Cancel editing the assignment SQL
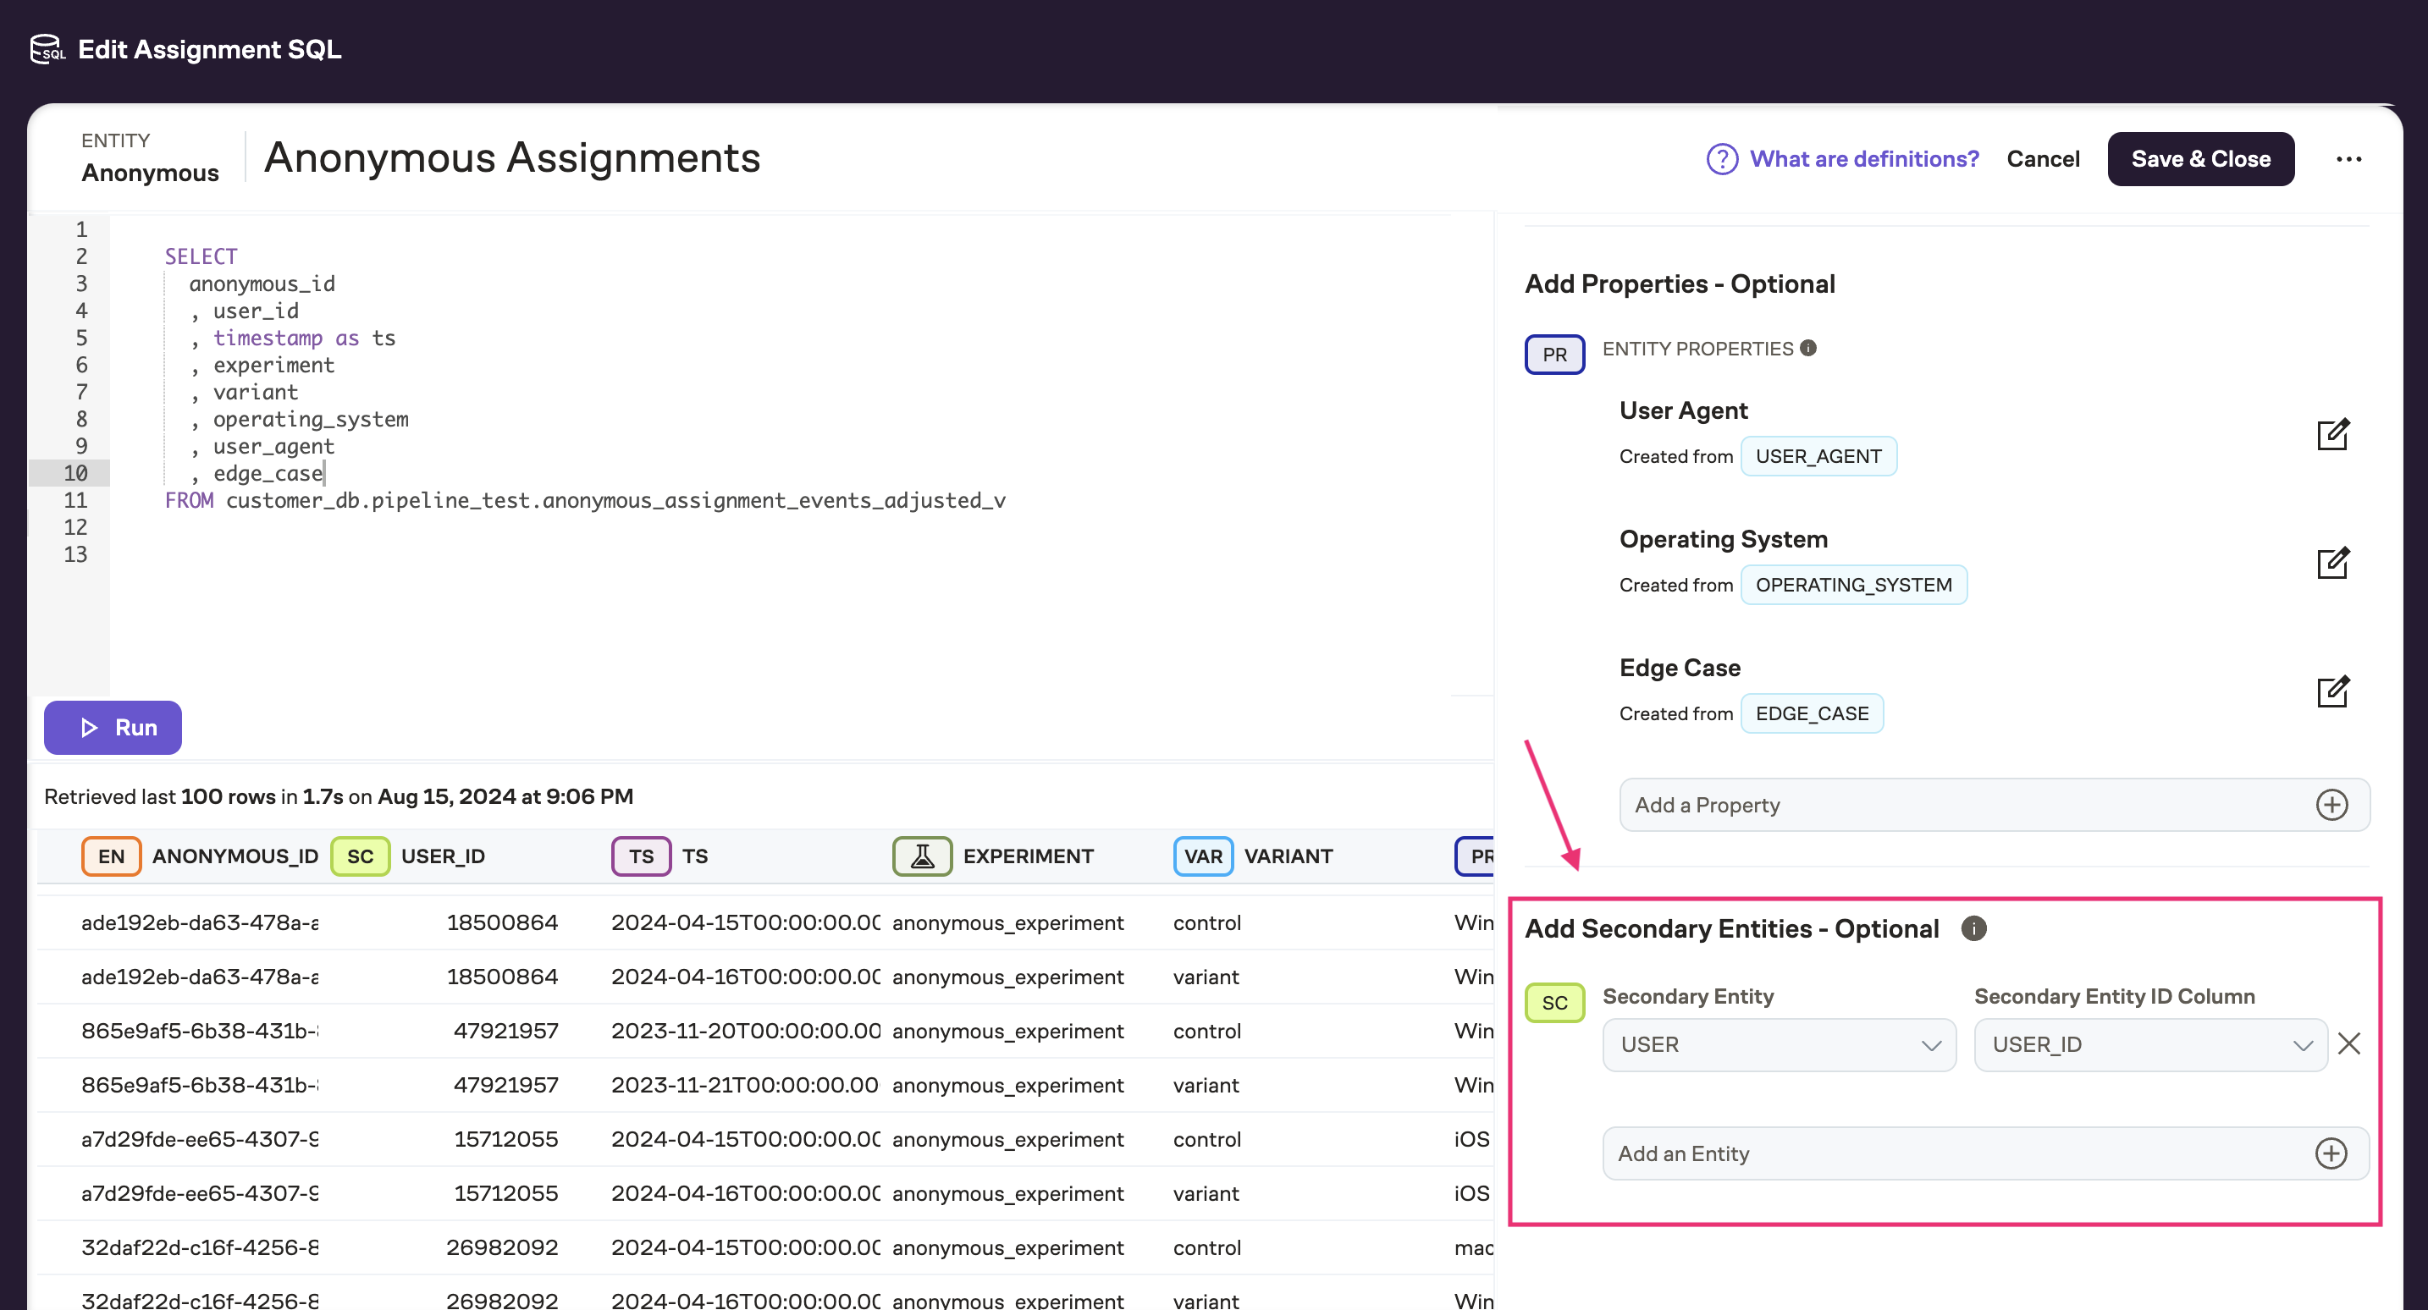This screenshot has width=2428, height=1310. 2043,159
